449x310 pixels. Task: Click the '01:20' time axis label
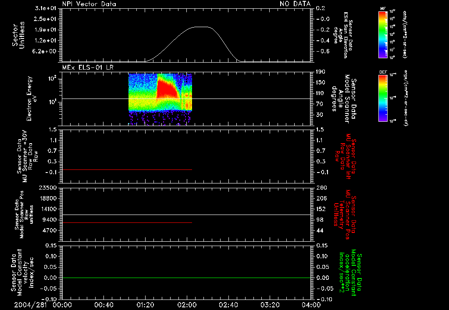click(145, 305)
